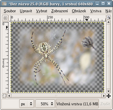Click the vertical scrollbar handle

[108, 56]
